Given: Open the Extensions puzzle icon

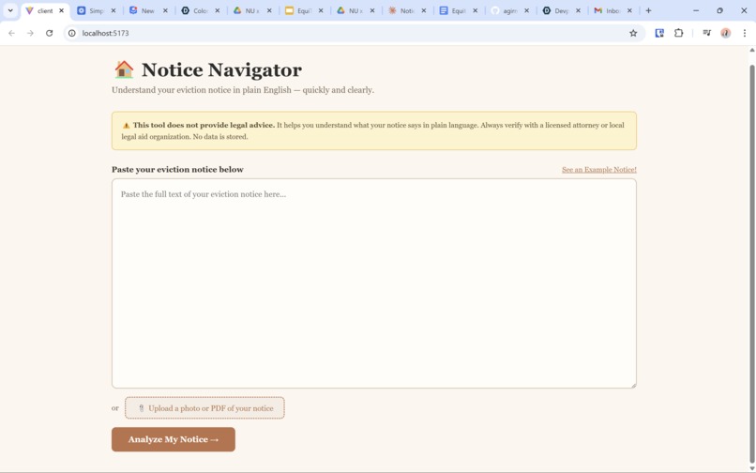Looking at the screenshot, I should (x=678, y=33).
